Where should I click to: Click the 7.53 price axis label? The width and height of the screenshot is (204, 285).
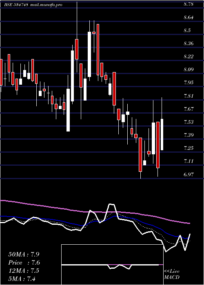188,122
